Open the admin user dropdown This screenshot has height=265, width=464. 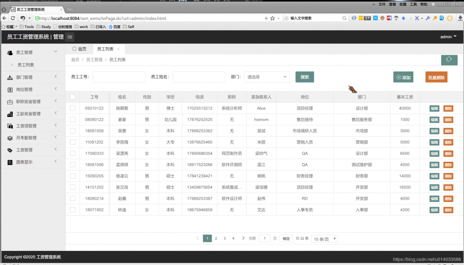pyautogui.click(x=448, y=37)
